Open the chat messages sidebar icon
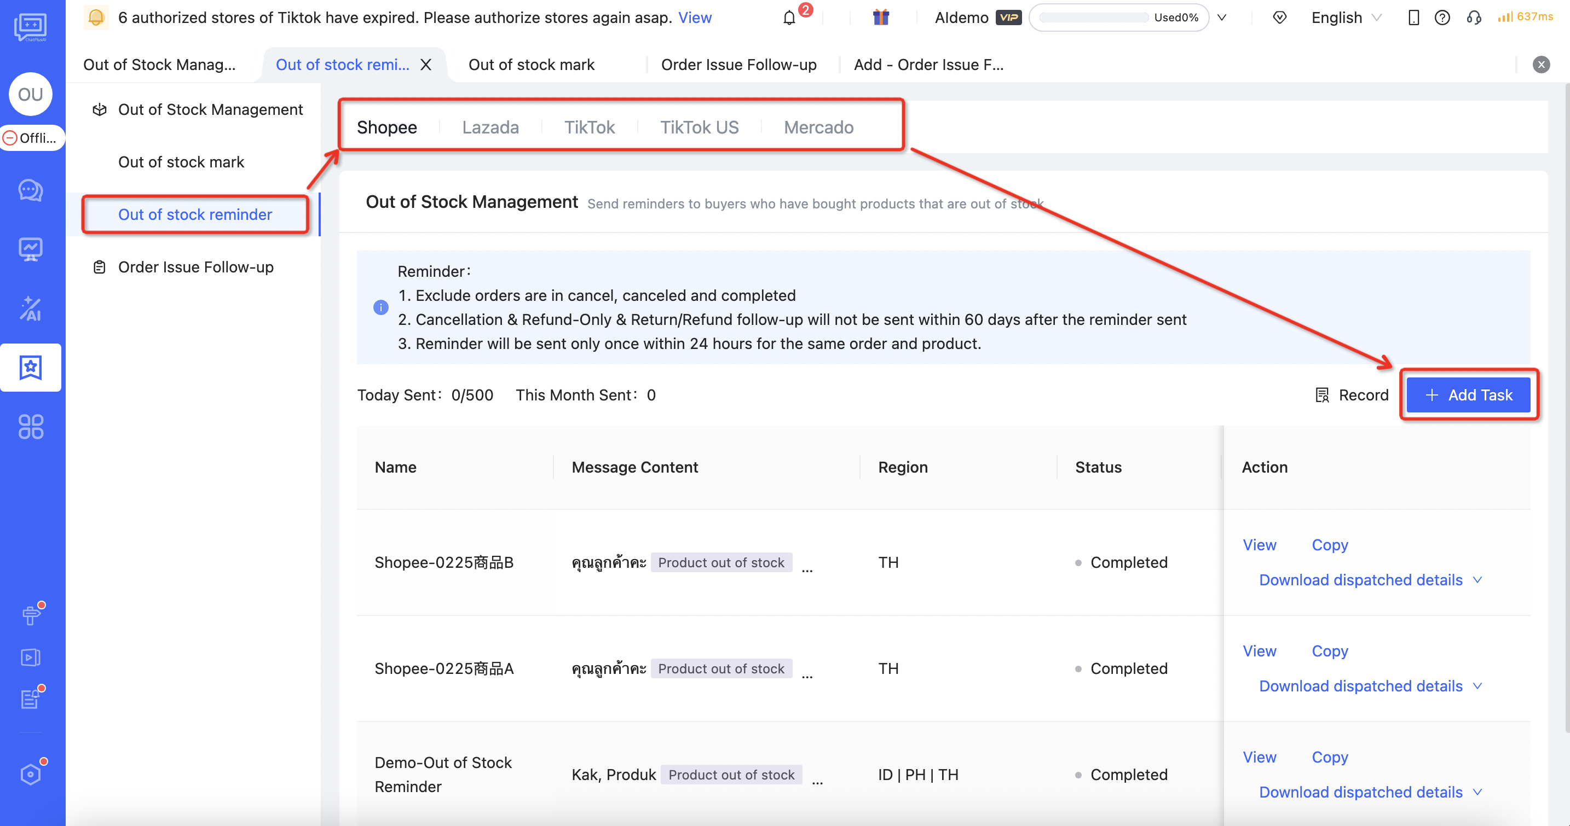This screenshot has width=1570, height=826. [x=31, y=191]
